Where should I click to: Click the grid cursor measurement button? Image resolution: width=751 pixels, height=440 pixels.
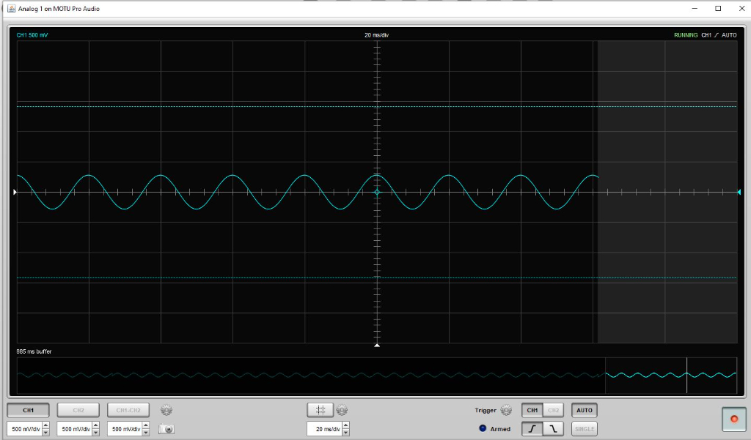320,410
